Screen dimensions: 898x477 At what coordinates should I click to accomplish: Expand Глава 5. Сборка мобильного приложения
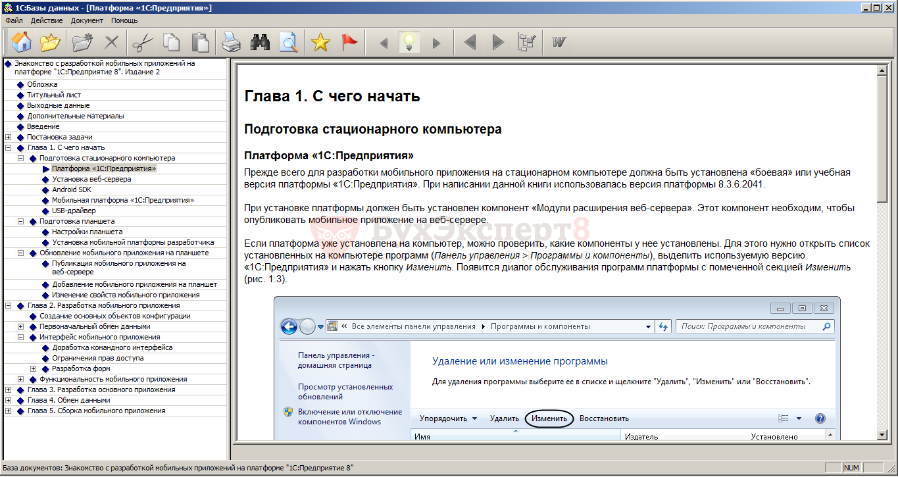[x=8, y=411]
